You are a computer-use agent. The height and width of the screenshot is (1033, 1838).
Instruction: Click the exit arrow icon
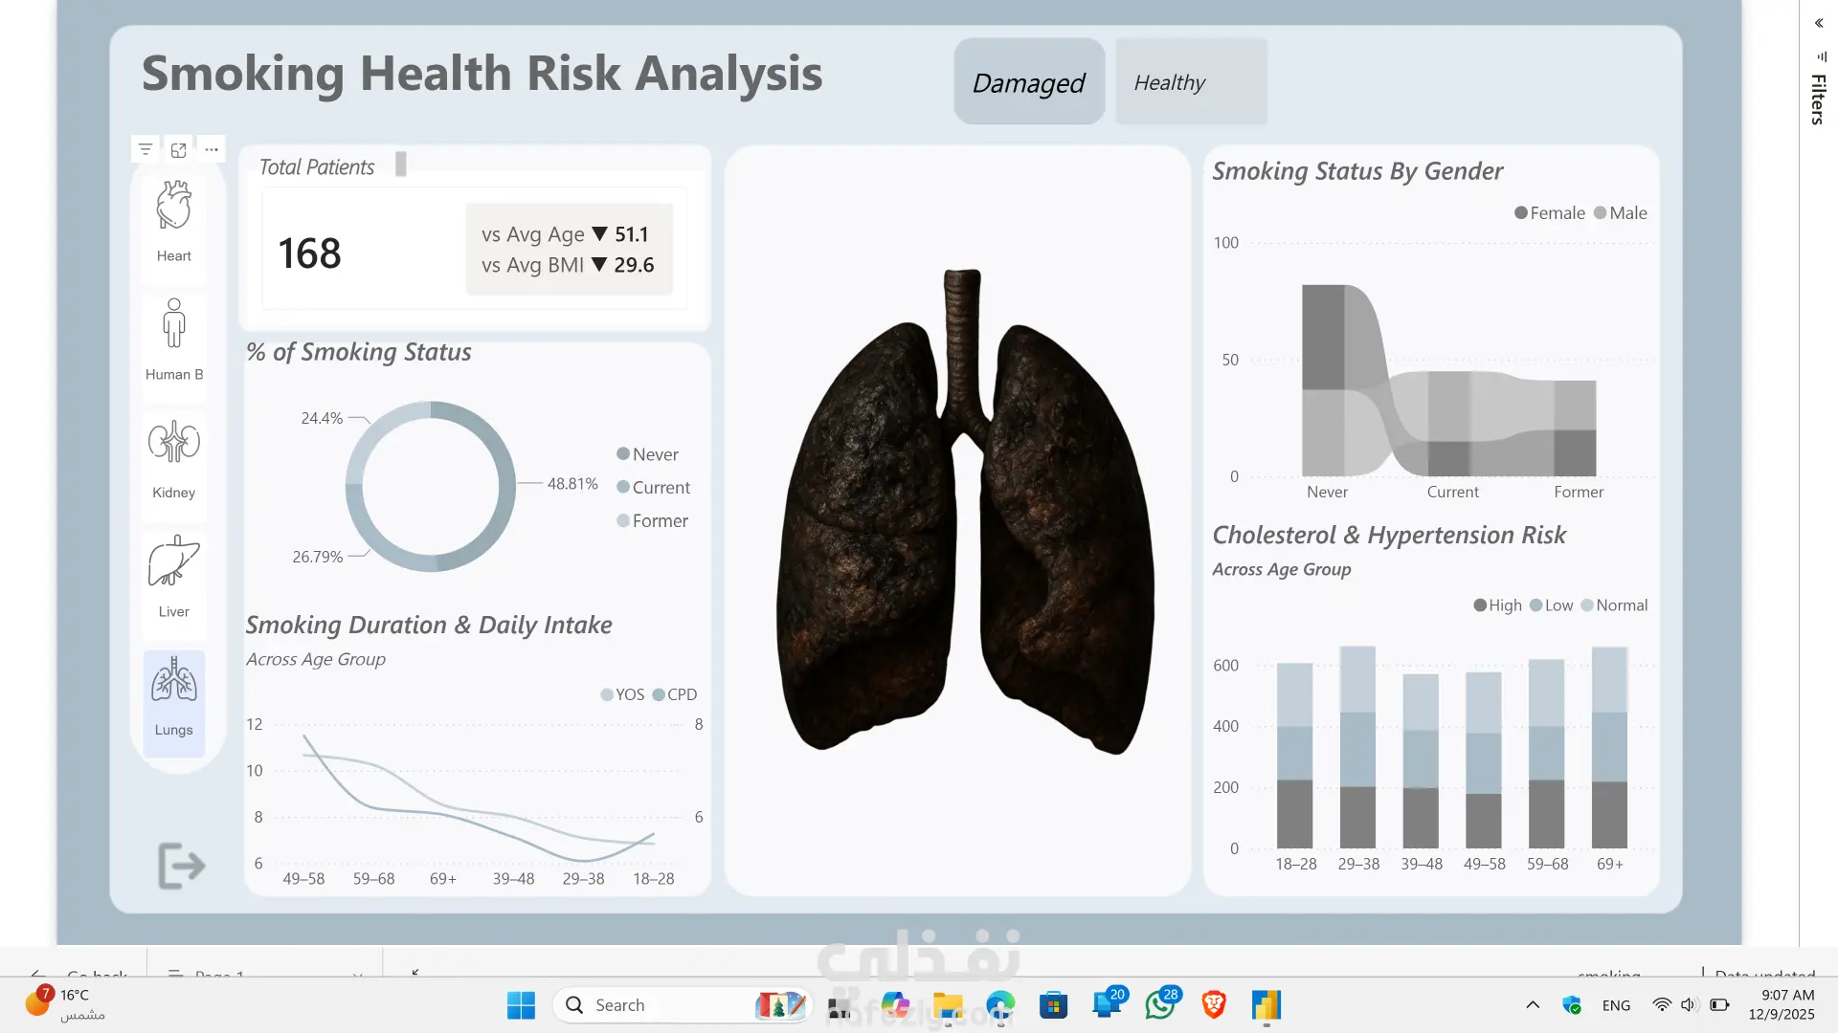click(x=181, y=866)
